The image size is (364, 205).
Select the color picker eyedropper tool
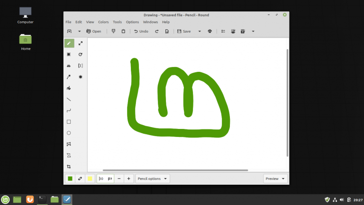coord(69,77)
